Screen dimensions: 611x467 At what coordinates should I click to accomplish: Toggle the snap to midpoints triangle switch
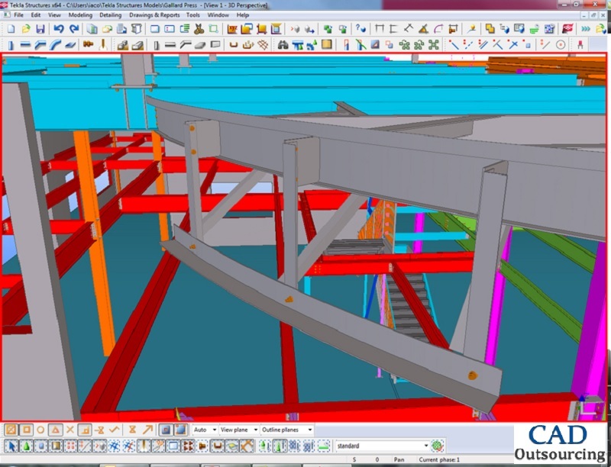(55, 430)
